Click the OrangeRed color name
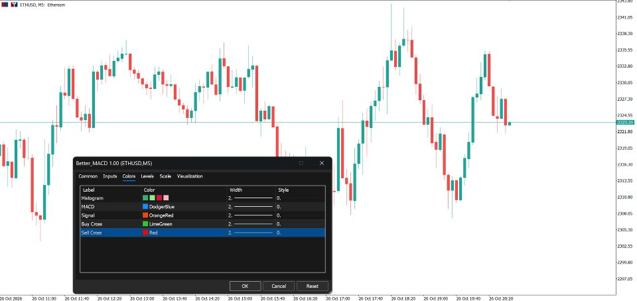Viewport: 637px width, 301px height. coord(161,215)
